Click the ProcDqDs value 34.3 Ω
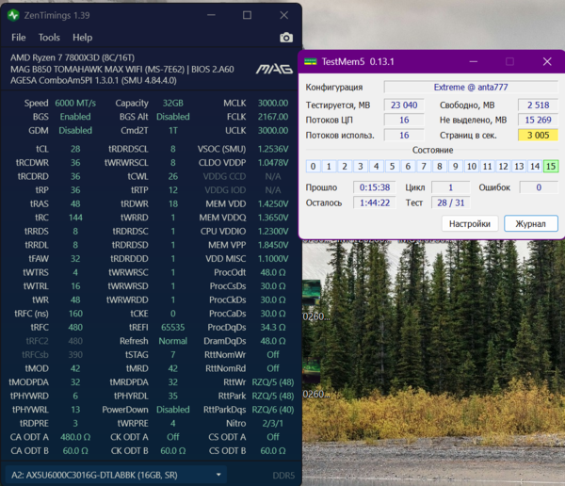The width and height of the screenshot is (565, 486). tap(273, 328)
